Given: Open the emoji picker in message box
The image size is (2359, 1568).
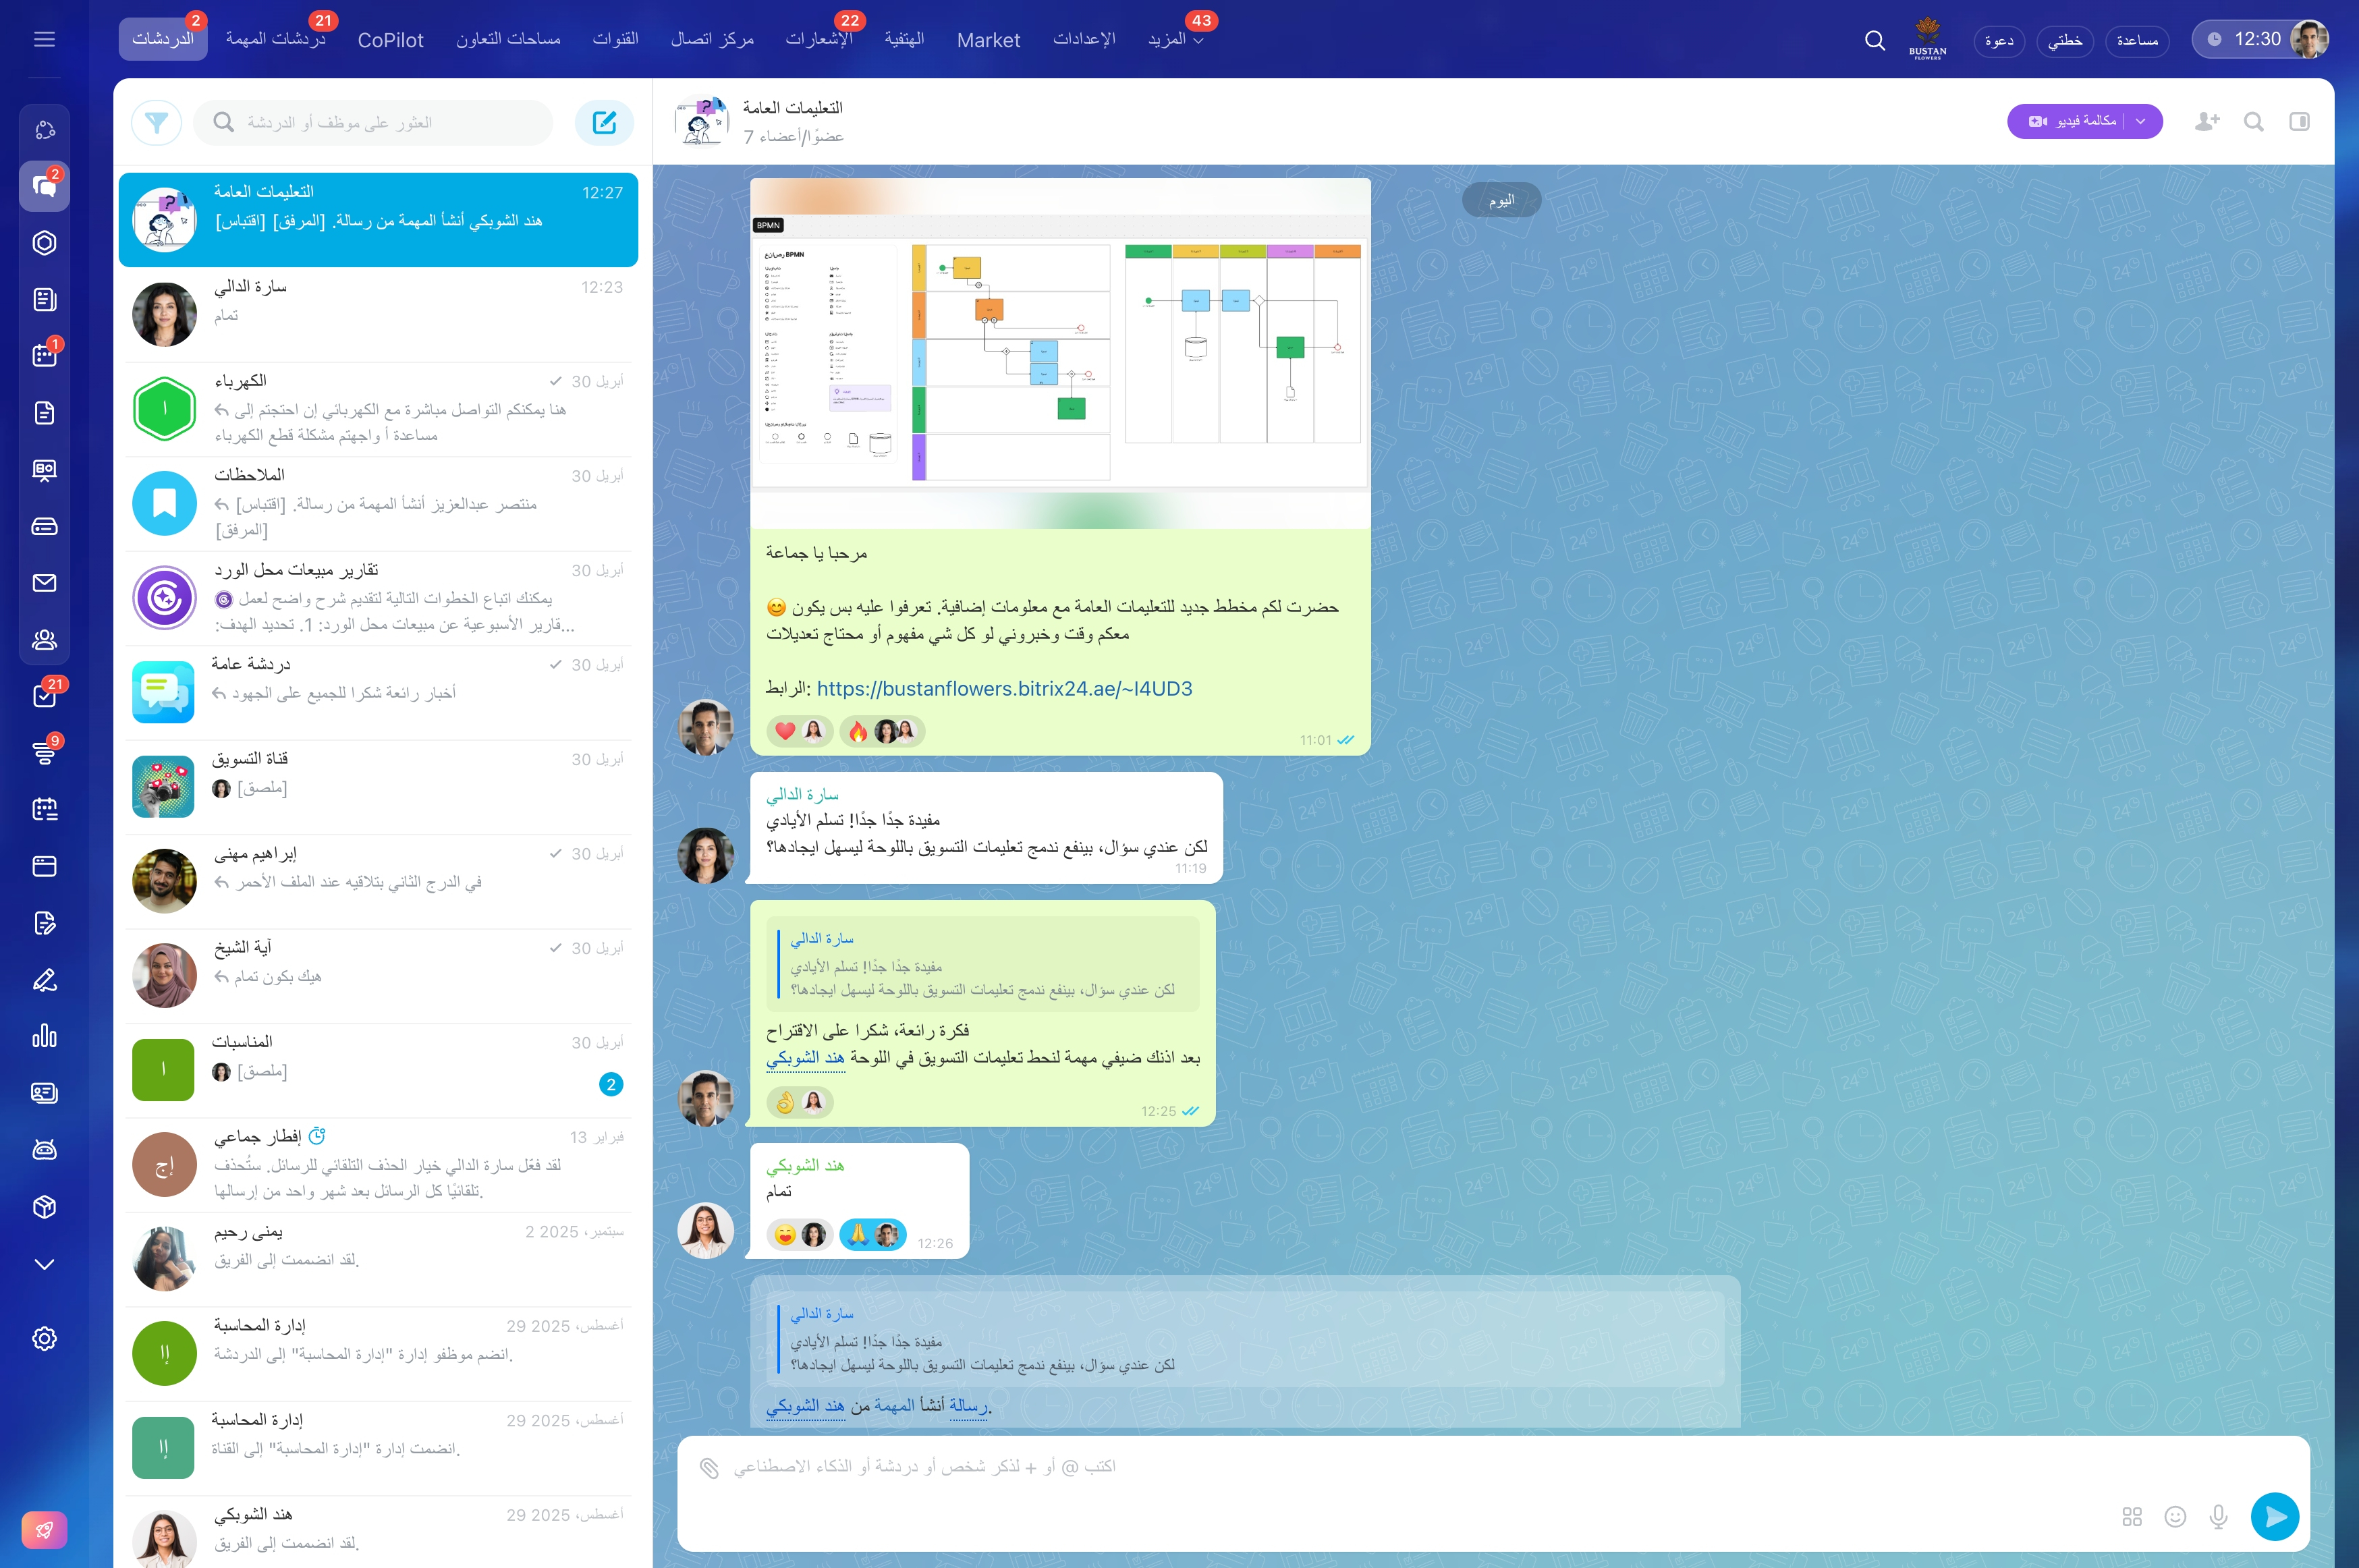Looking at the screenshot, I should (2175, 1516).
